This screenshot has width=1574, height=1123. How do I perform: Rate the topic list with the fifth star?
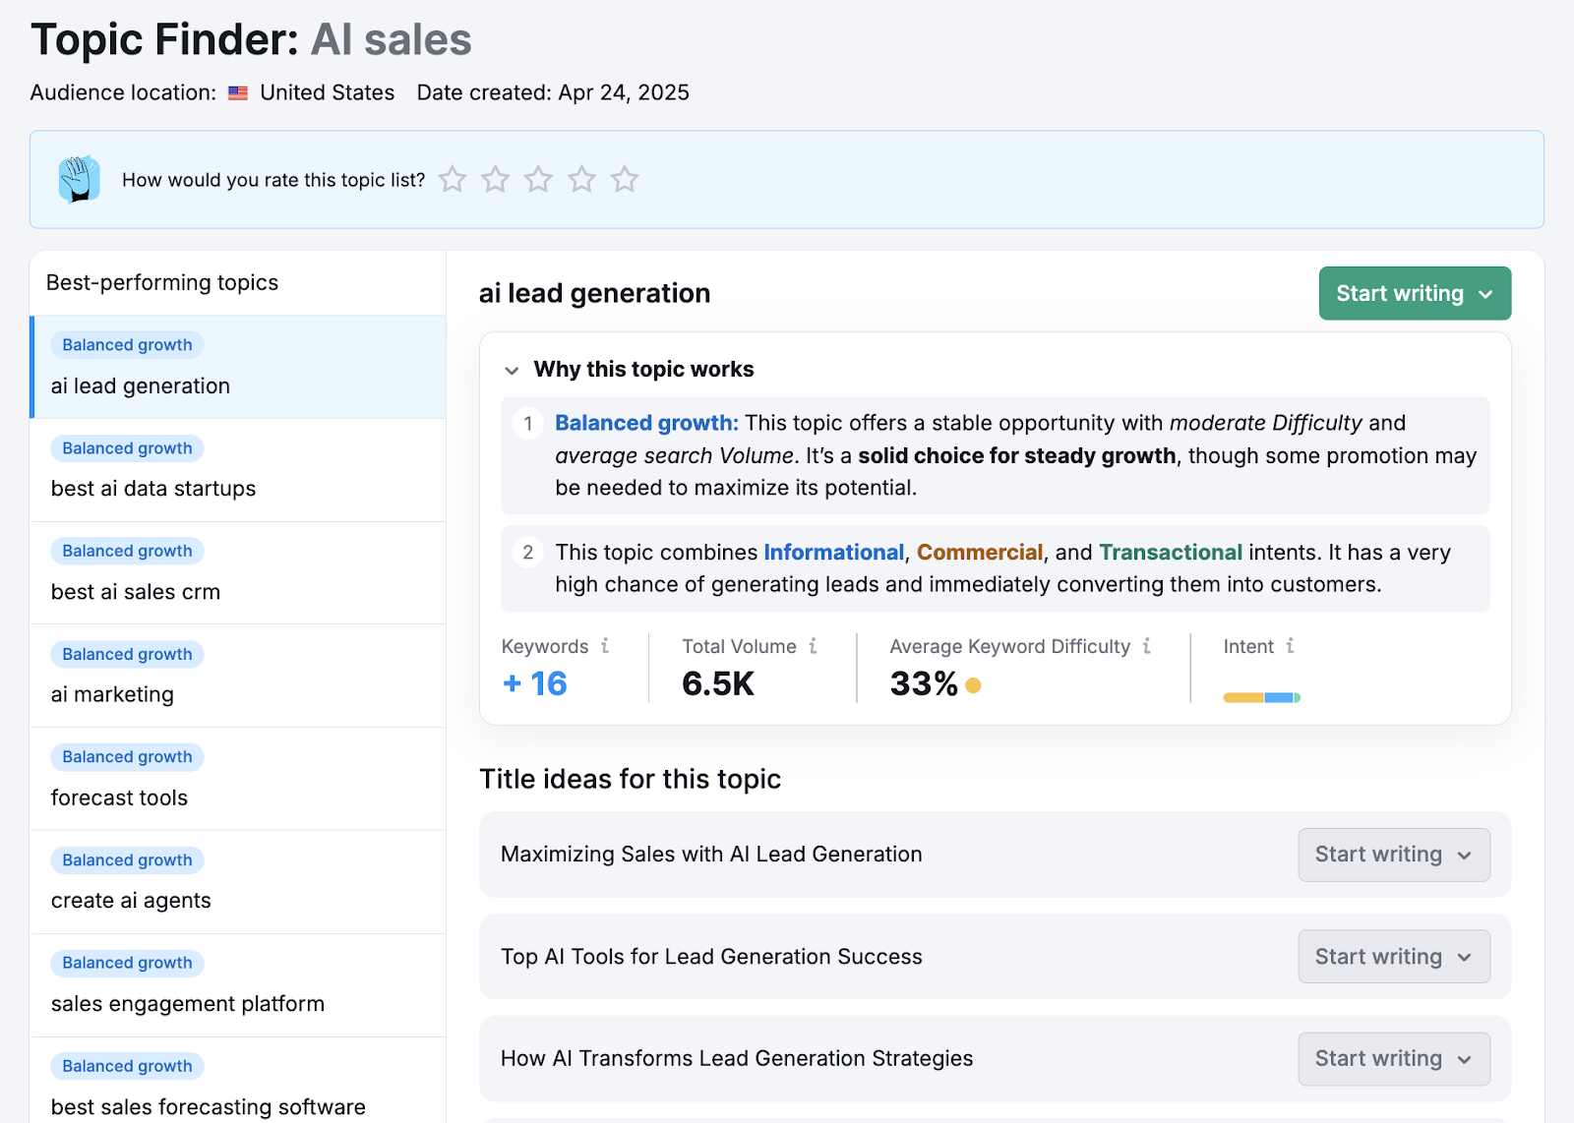point(625,179)
